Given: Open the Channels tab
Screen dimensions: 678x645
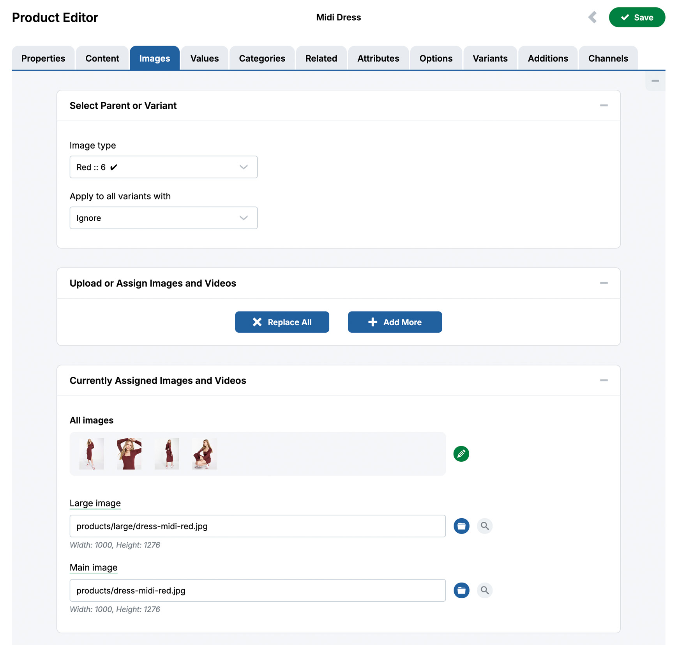Looking at the screenshot, I should [608, 58].
